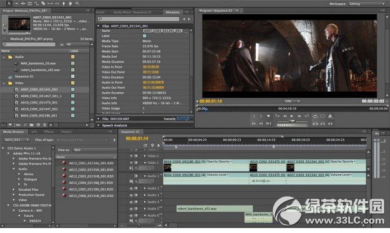Mute the Audio 6 track speaker
Viewport: 390px width, 233px height.
pyautogui.click(x=132, y=216)
